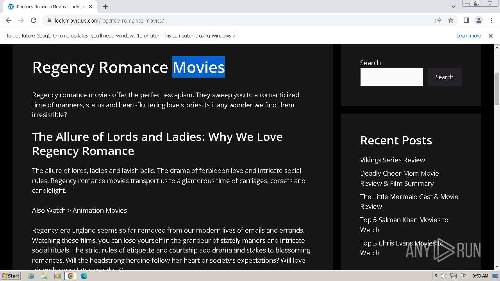The height and width of the screenshot is (281, 500).
Task: Open Top 5 Salman Khan Movies post
Action: (404, 225)
